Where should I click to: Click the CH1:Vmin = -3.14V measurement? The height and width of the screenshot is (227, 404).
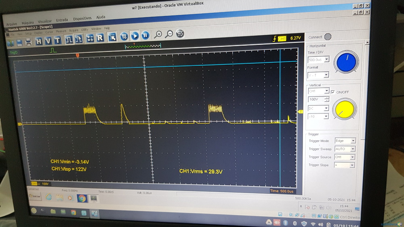tap(70, 162)
